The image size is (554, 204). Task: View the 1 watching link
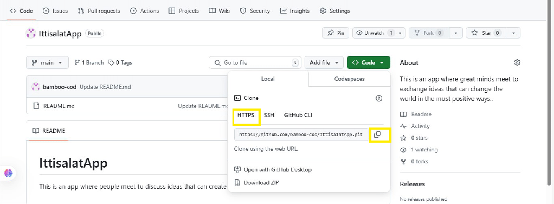click(x=419, y=150)
